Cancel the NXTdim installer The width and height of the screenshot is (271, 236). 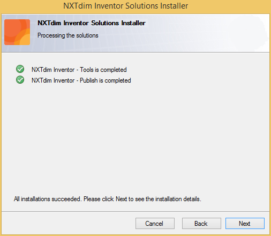[155, 223]
